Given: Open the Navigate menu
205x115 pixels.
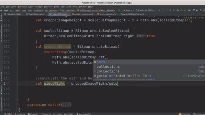Looking at the screenshot, I should coord(22,7).
